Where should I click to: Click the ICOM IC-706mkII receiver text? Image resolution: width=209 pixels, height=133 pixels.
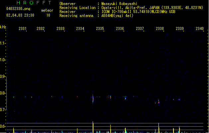click(x=138, y=12)
